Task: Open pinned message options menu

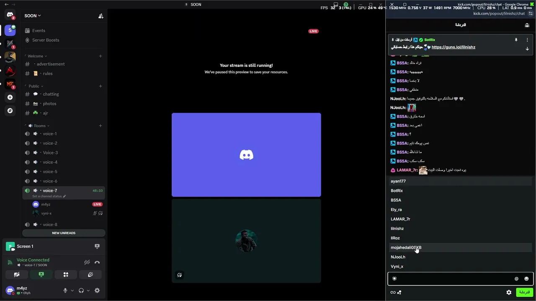Action: [x=527, y=40]
